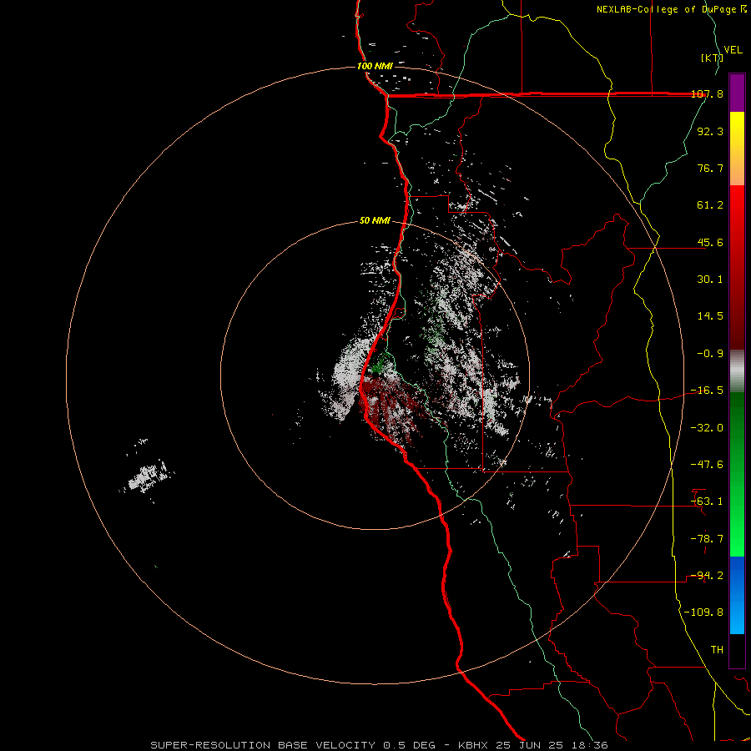
Task: Click the 45.6 velocity scale value
Action: click(x=710, y=242)
